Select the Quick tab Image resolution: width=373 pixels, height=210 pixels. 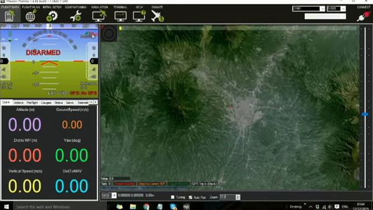tap(6, 103)
